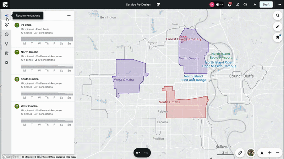Click North Island Eppley Airport label
The height and width of the screenshot is (159, 284).
pos(220,55)
